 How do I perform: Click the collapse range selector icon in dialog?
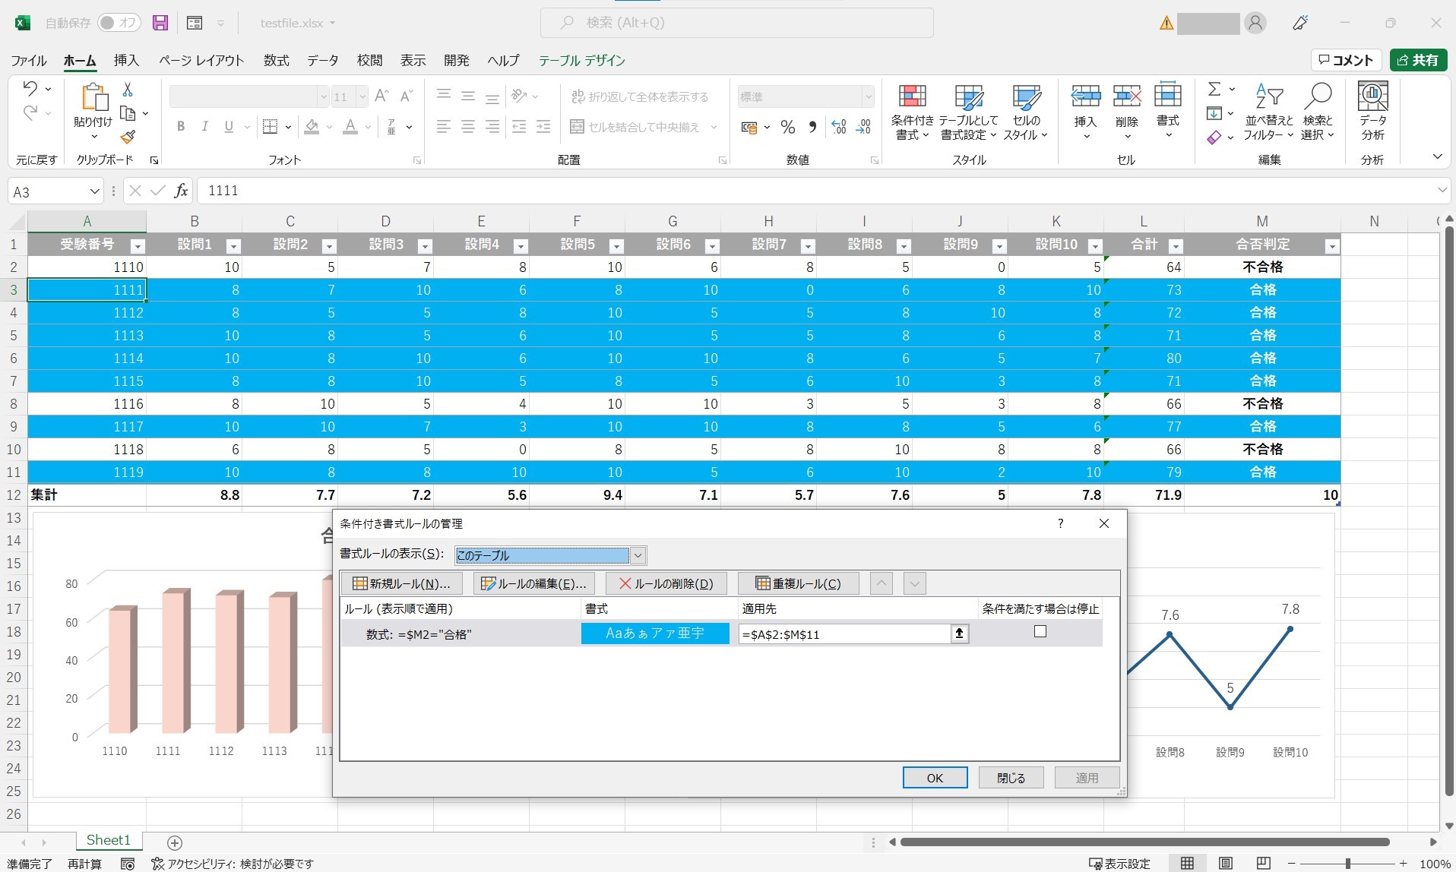[x=960, y=633]
